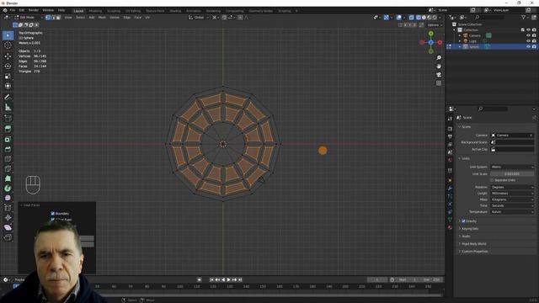Open the Camera scene dropdown
Image resolution: width=539 pixels, height=303 pixels.
pyautogui.click(x=512, y=135)
